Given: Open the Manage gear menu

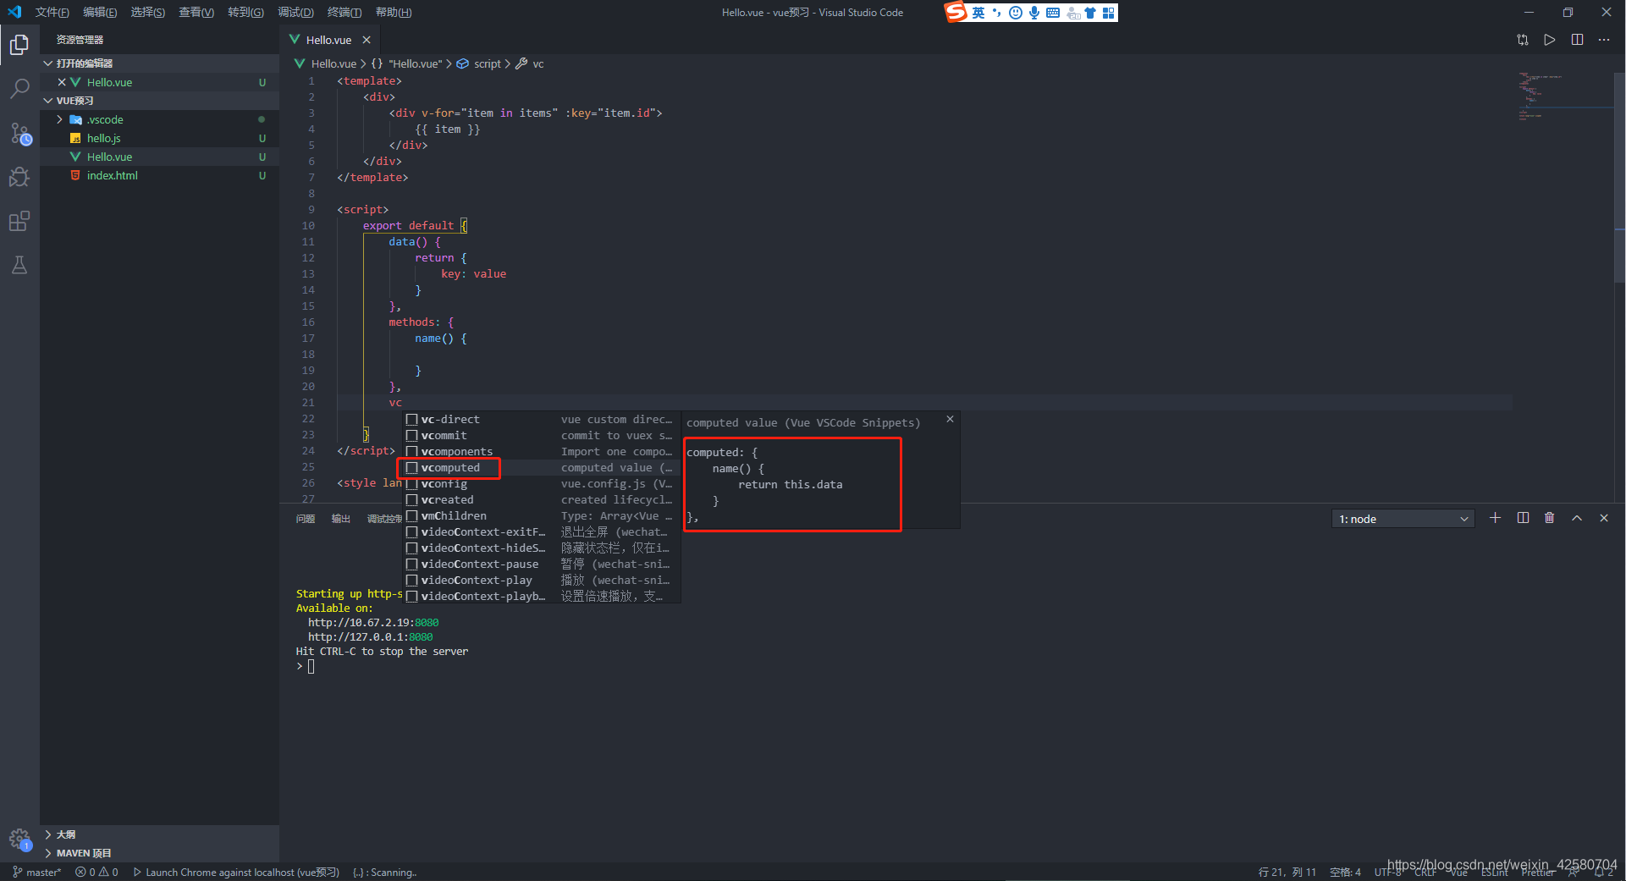Looking at the screenshot, I should coord(19,839).
